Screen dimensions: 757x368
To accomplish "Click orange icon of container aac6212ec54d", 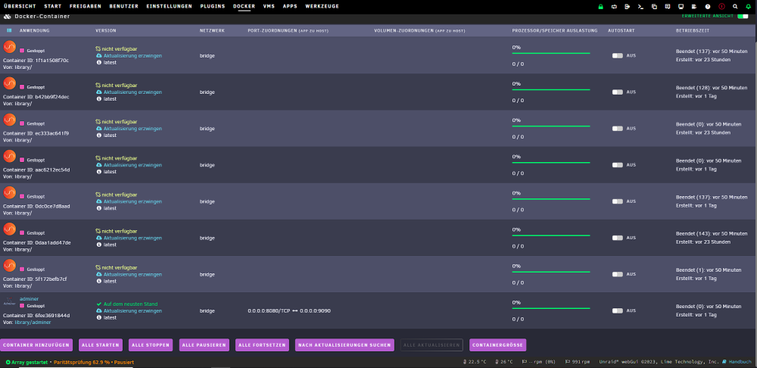I will (10, 156).
